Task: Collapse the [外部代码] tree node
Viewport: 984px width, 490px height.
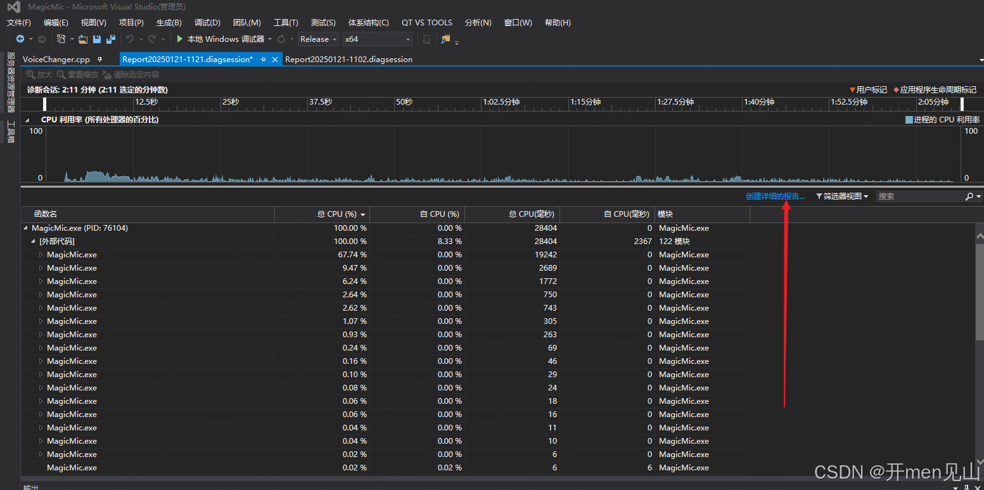Action: pos(34,242)
